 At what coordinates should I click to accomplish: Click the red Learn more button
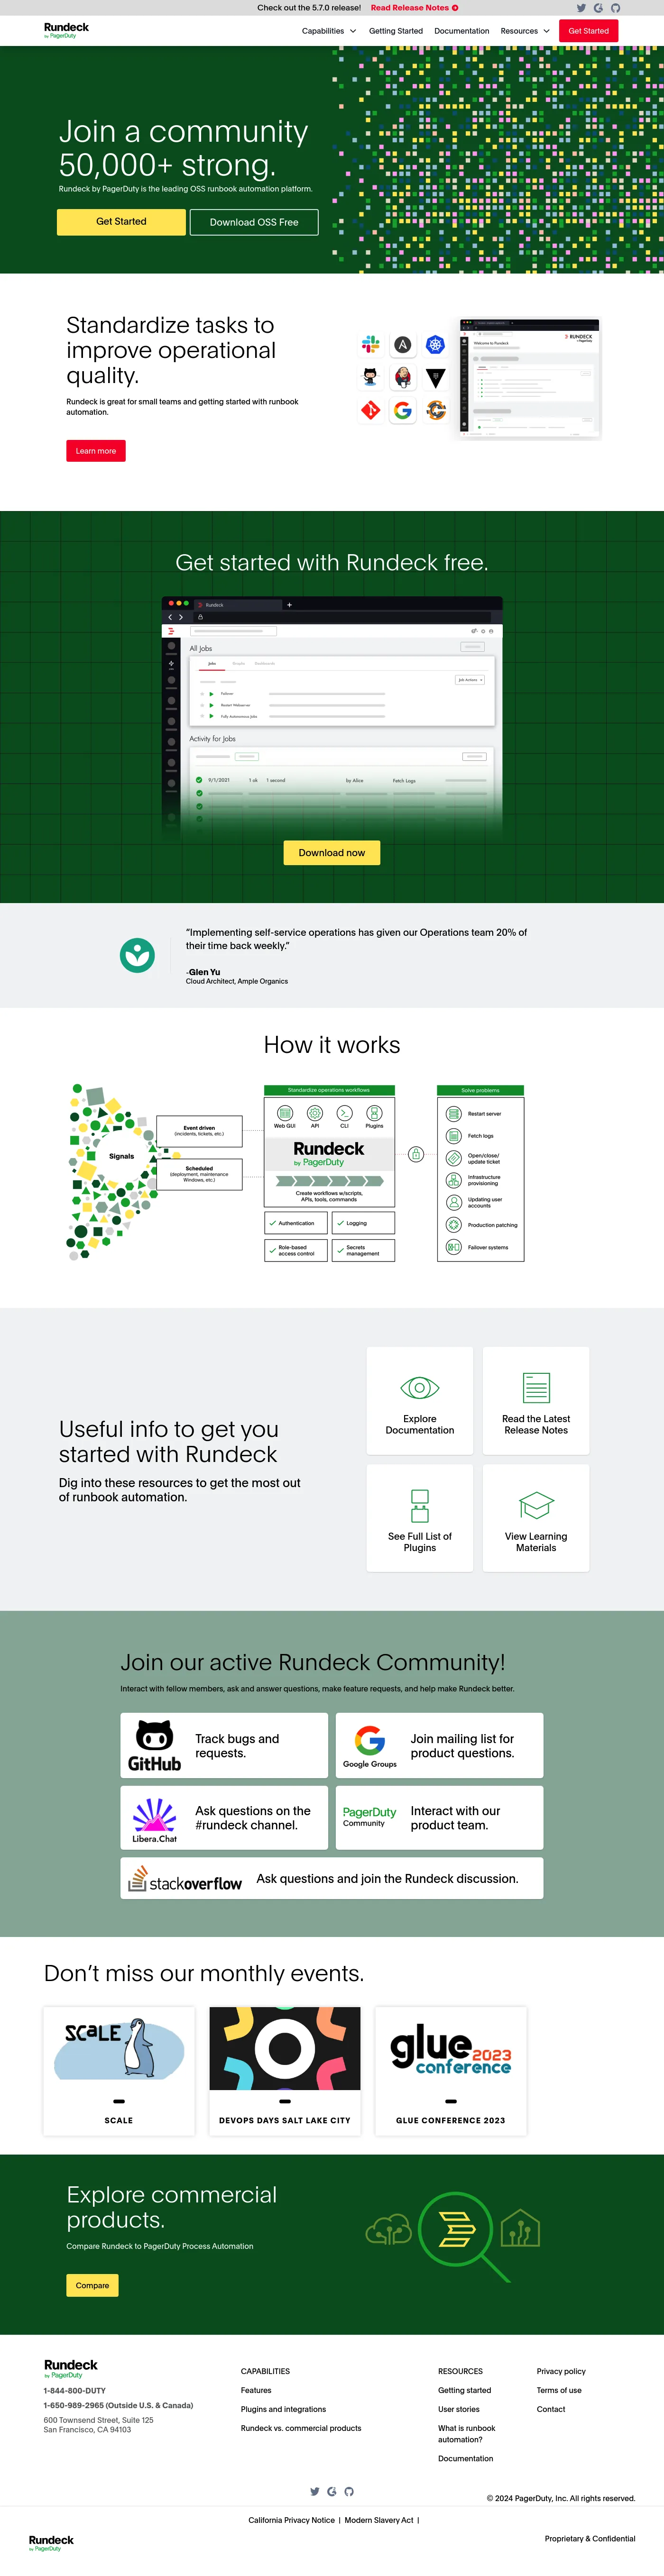click(x=96, y=451)
